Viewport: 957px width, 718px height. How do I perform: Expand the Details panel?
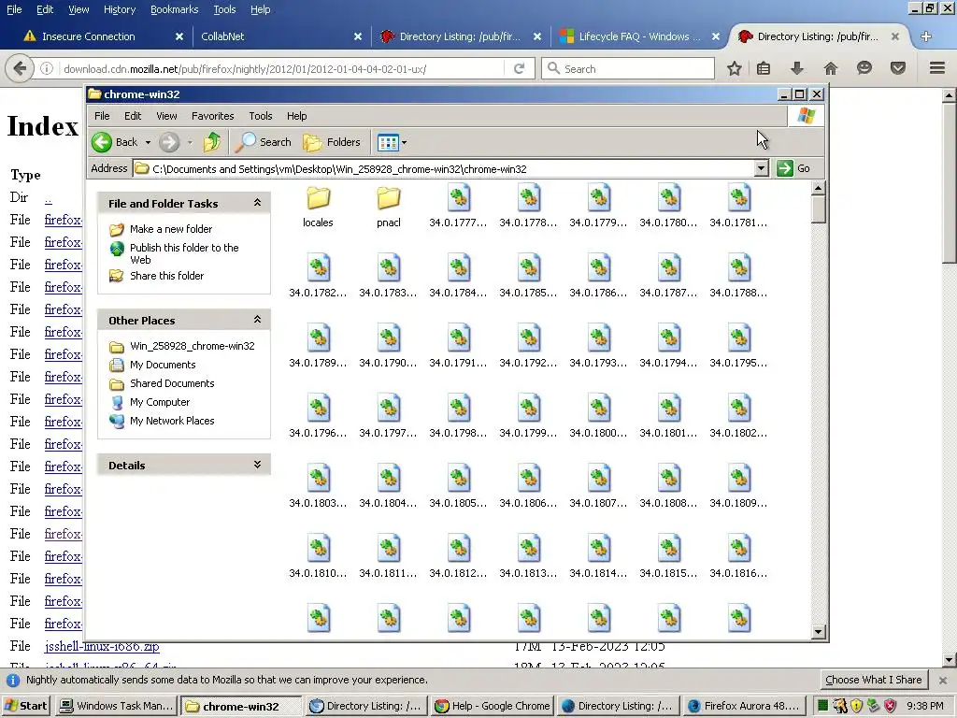pos(257,465)
